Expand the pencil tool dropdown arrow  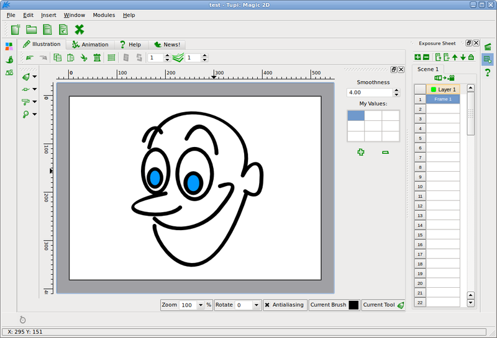35,77
